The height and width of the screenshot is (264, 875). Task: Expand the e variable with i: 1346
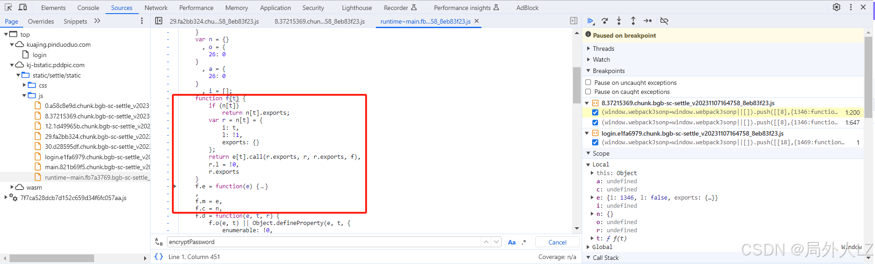[592, 198]
